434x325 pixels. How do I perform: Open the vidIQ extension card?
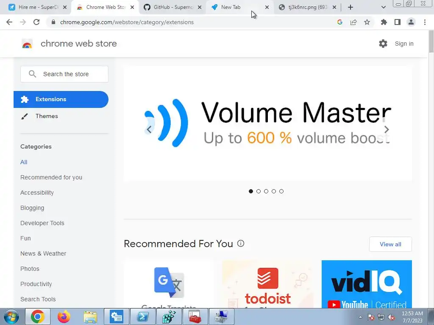[x=367, y=284]
